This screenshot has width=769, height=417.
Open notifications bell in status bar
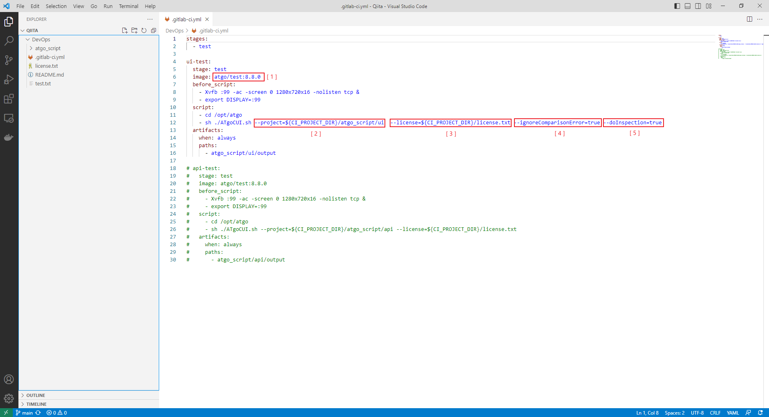[x=760, y=413]
